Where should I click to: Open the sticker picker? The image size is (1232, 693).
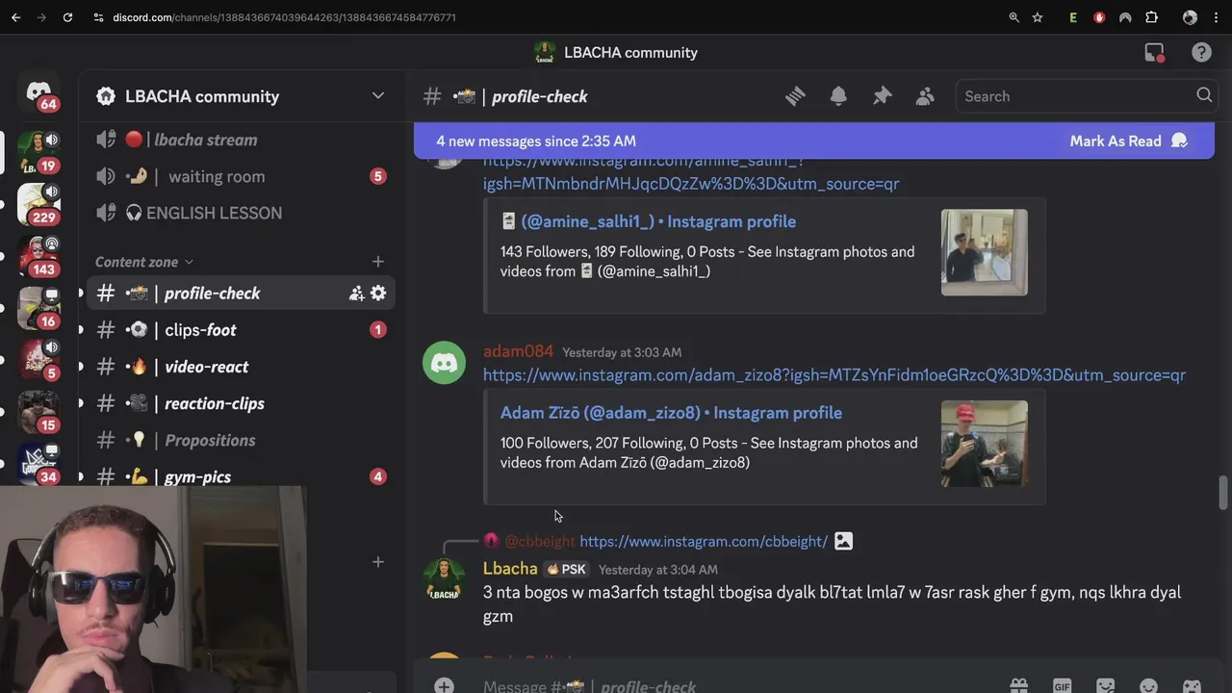tap(1105, 686)
